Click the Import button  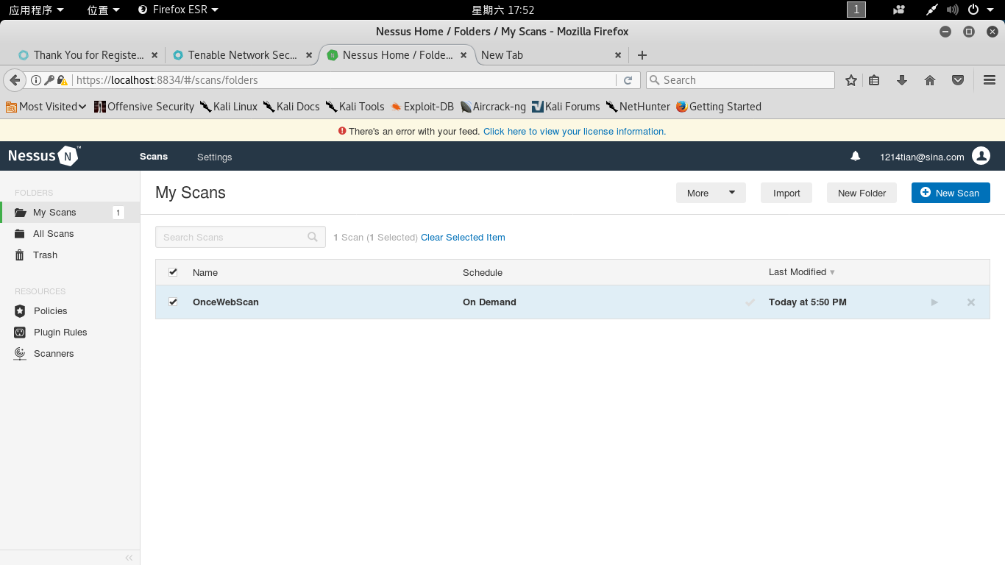(x=786, y=193)
